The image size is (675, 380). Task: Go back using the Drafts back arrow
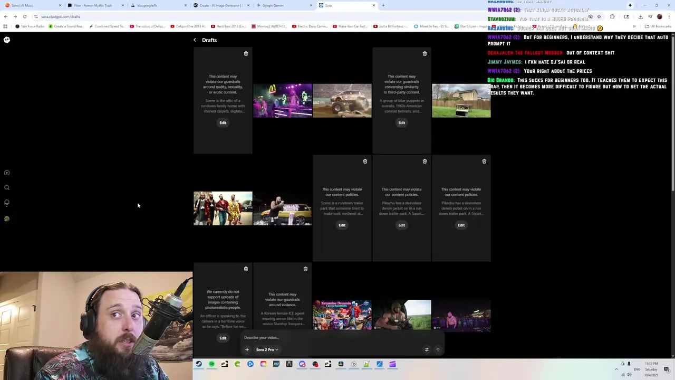(195, 40)
